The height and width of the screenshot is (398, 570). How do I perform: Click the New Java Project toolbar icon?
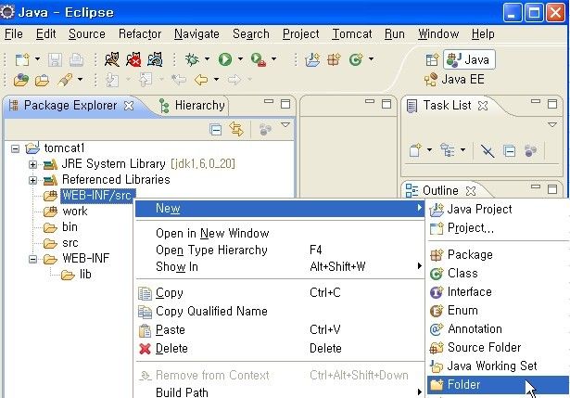click(x=312, y=59)
